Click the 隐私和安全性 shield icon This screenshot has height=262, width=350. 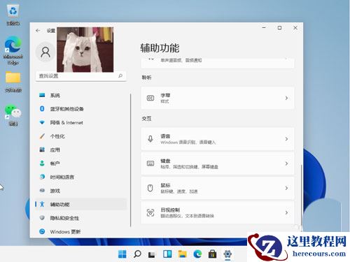click(x=42, y=218)
